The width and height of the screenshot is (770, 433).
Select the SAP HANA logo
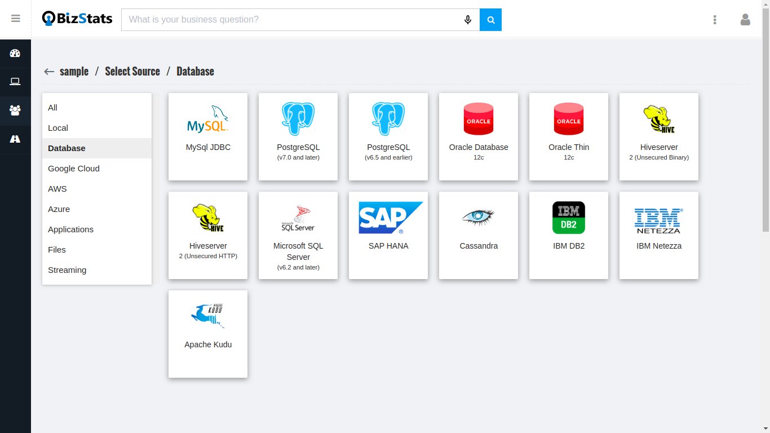click(391, 218)
